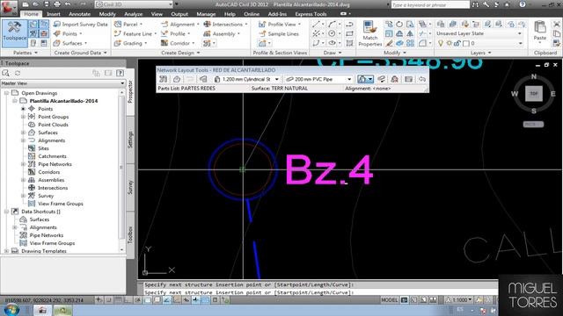Screen dimensions: 563x316
Task: Select Pipe Networks under Plantilla Alcantarillado-2014
Action: (55, 164)
